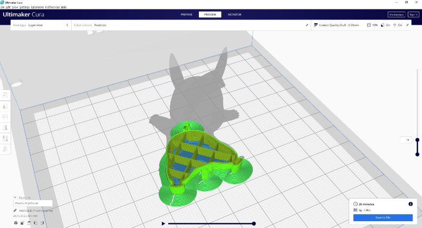Screen dimensions: 422x228
Task: Select the Rotate tool in left toolbar
Action: (x=5, y=117)
